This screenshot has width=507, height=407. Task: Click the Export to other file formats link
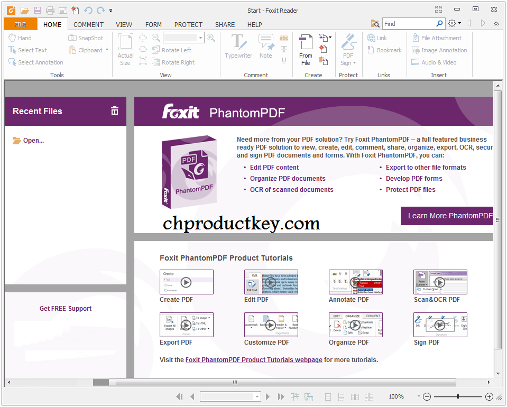point(426,168)
